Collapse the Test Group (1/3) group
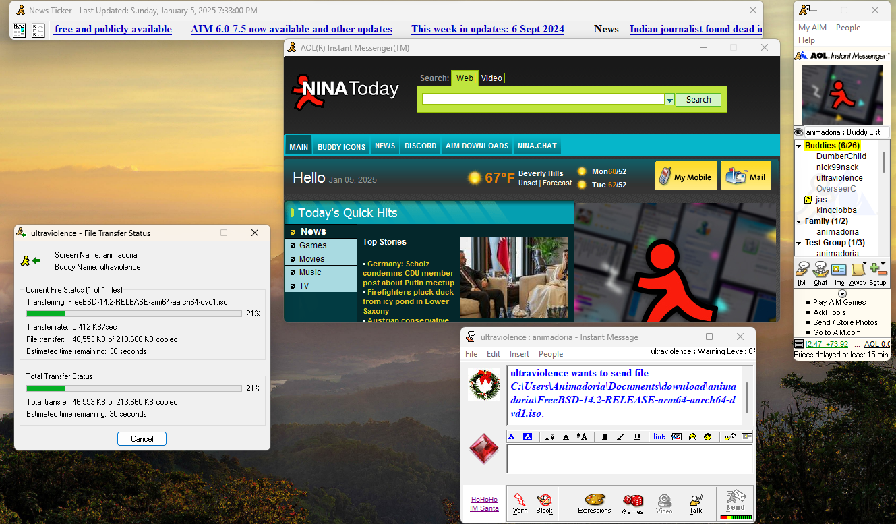This screenshot has width=896, height=524. [x=799, y=243]
